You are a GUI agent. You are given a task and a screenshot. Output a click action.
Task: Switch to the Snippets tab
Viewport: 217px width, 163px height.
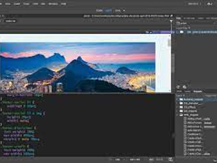[198, 91]
